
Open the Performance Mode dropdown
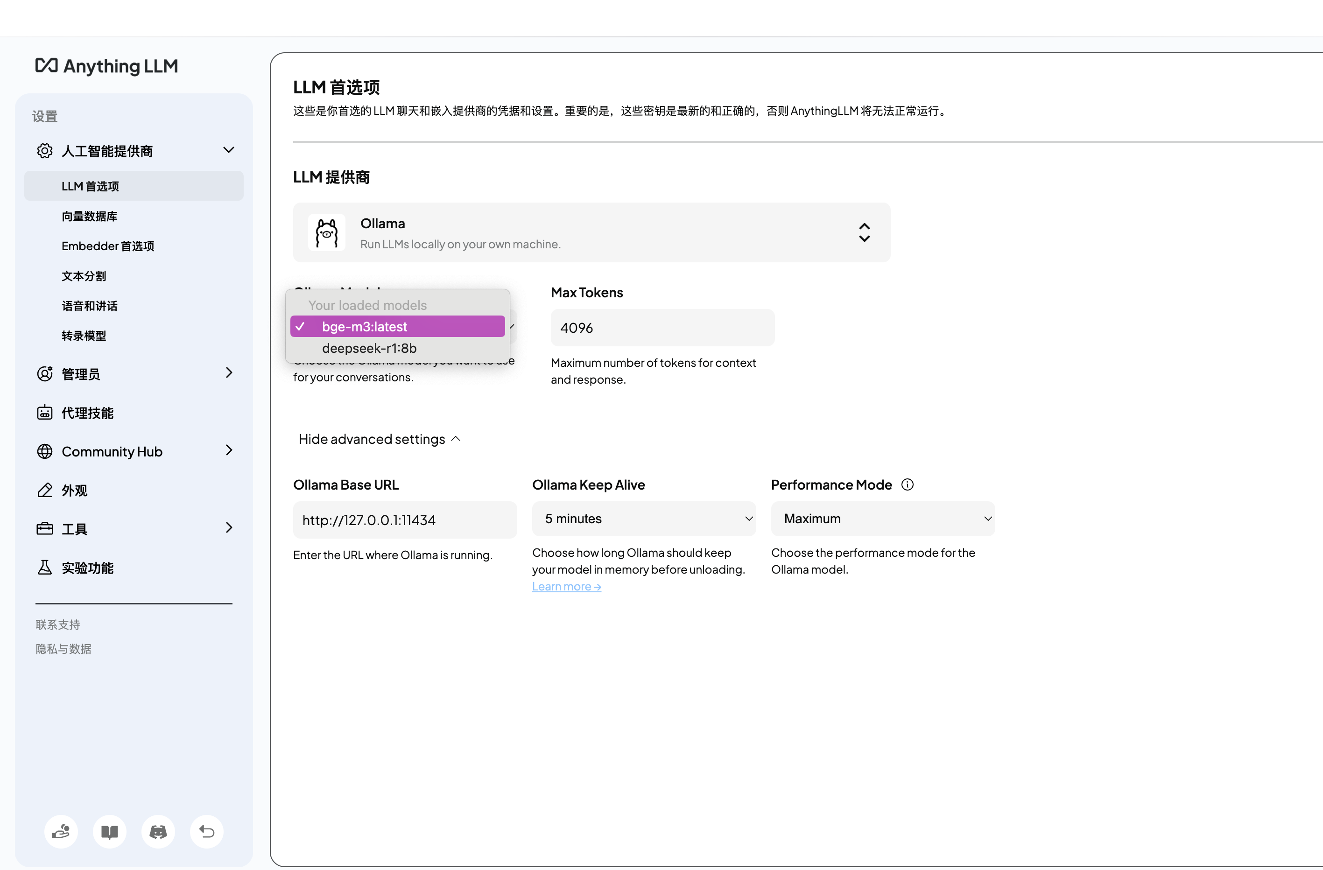(882, 519)
